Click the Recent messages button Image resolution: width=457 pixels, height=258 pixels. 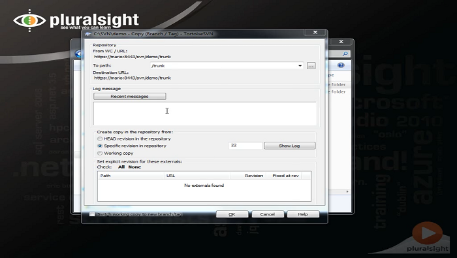point(130,96)
